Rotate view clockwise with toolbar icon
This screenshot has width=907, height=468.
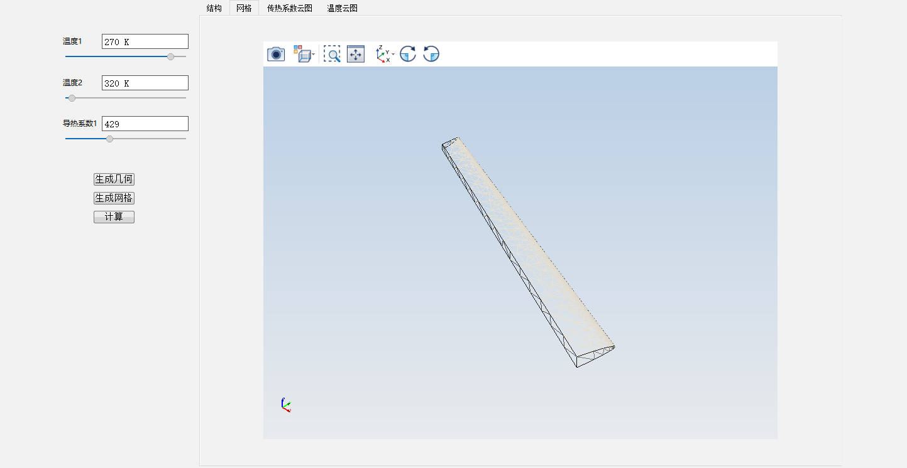coord(408,55)
